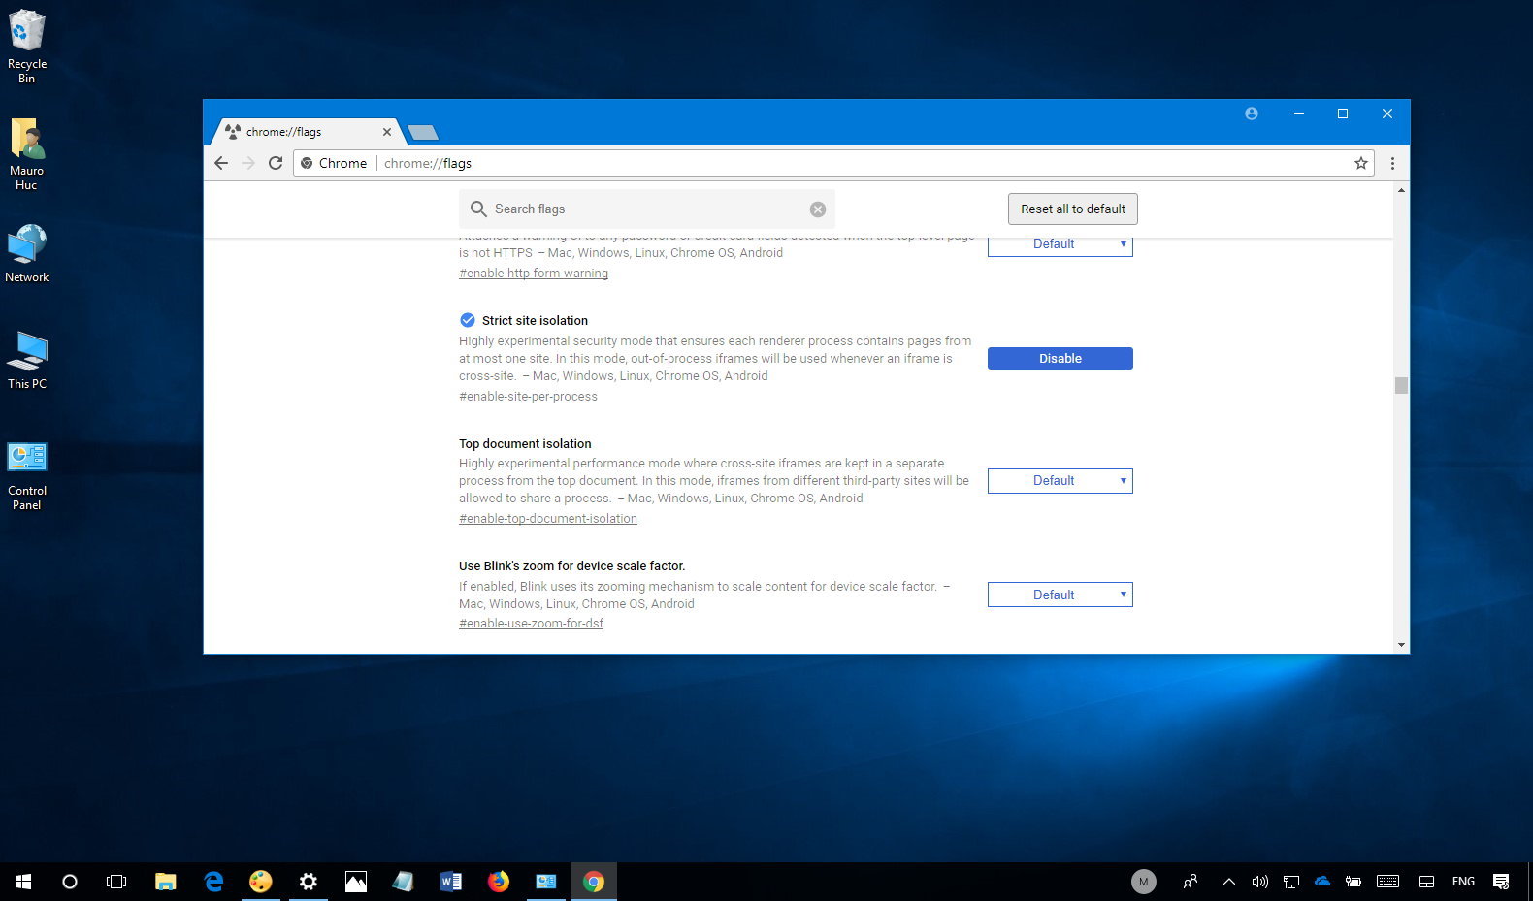Screen dimensions: 1533x901
Task: Open Blink's zoom Default dropdown
Action: pos(1060,595)
